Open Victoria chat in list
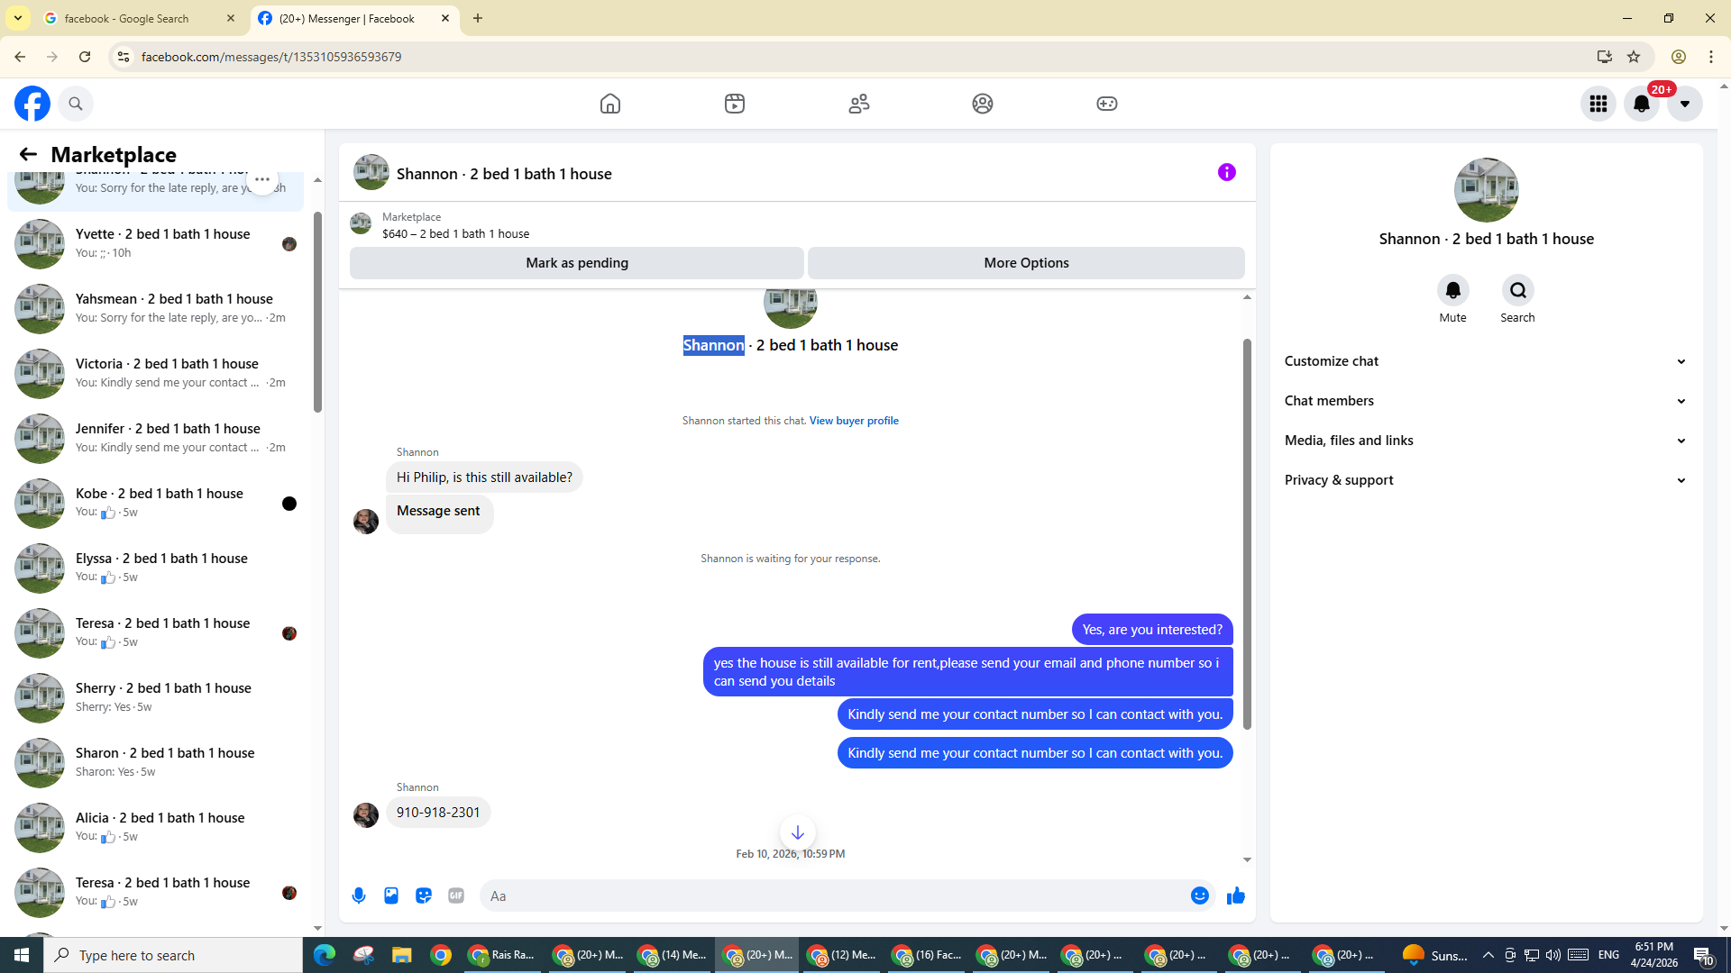 coord(155,373)
